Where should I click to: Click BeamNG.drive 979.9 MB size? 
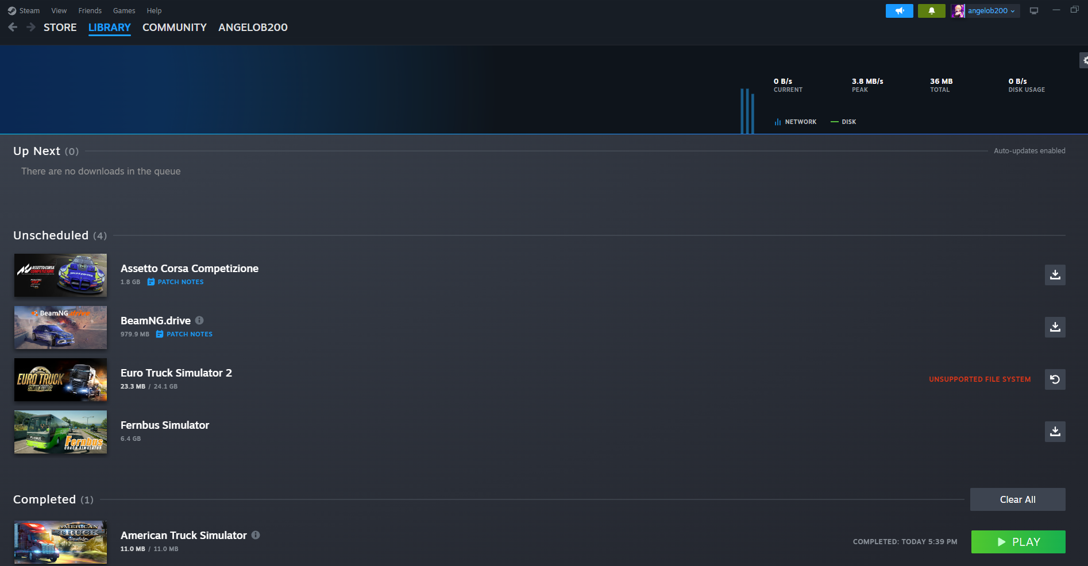pos(135,334)
